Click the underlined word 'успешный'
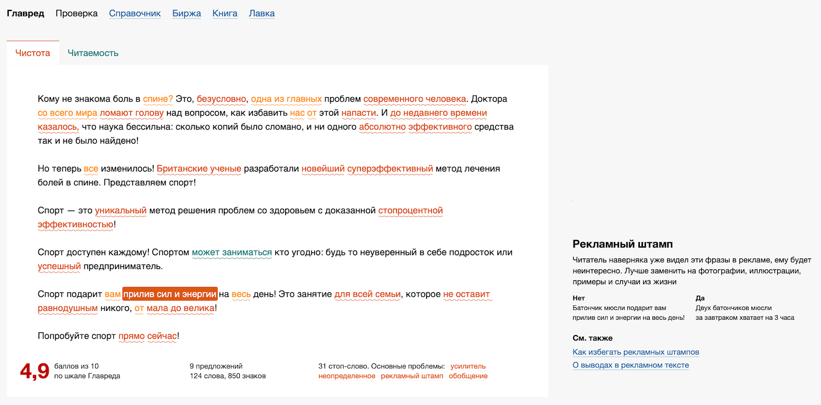This screenshot has height=405, width=821. pos(59,266)
